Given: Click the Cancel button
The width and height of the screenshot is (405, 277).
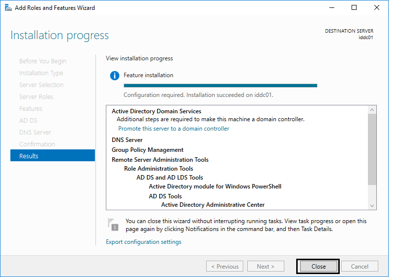Looking at the screenshot, I should [360, 267].
